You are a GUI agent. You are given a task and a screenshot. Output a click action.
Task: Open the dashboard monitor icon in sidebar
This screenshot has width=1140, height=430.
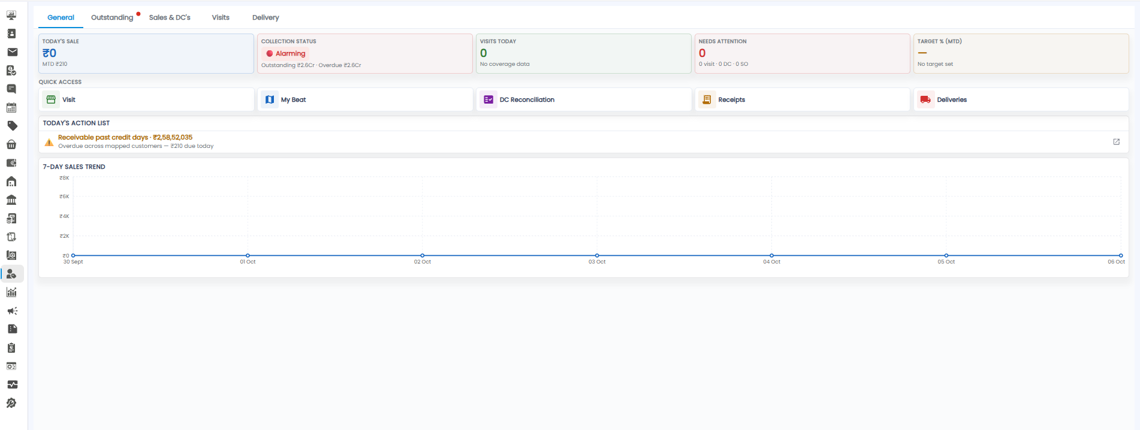tap(11, 15)
